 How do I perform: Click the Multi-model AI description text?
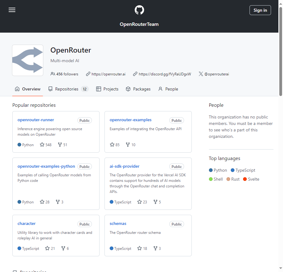(x=65, y=61)
